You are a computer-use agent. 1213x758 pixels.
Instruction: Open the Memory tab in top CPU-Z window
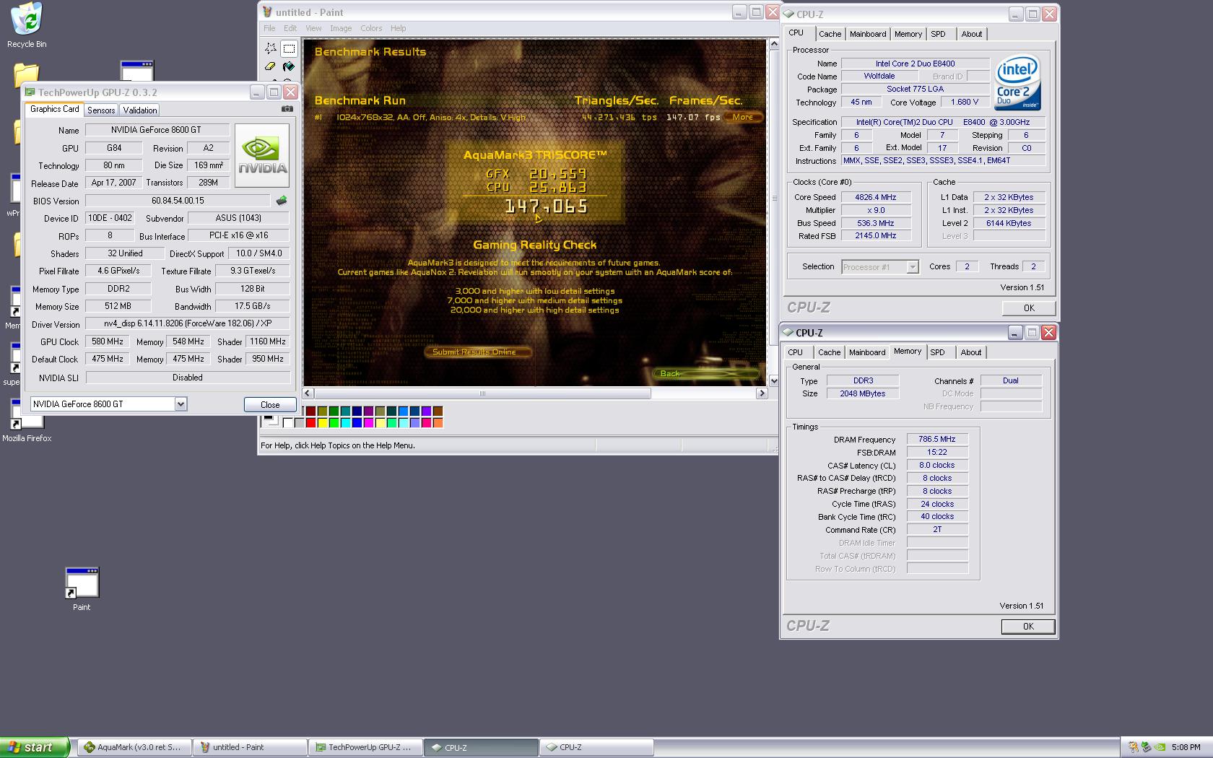(x=908, y=34)
